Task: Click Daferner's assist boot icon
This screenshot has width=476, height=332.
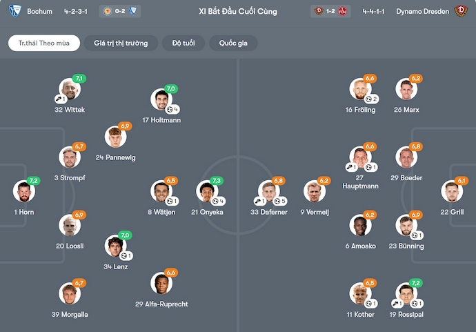Action: pos(259,201)
